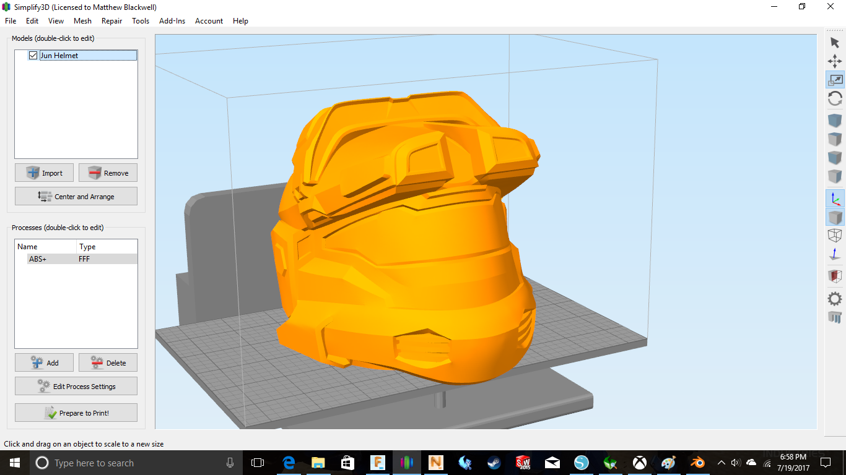Screen dimensions: 846x475
Task: Select the normal selection arrow tool
Action: (x=835, y=42)
